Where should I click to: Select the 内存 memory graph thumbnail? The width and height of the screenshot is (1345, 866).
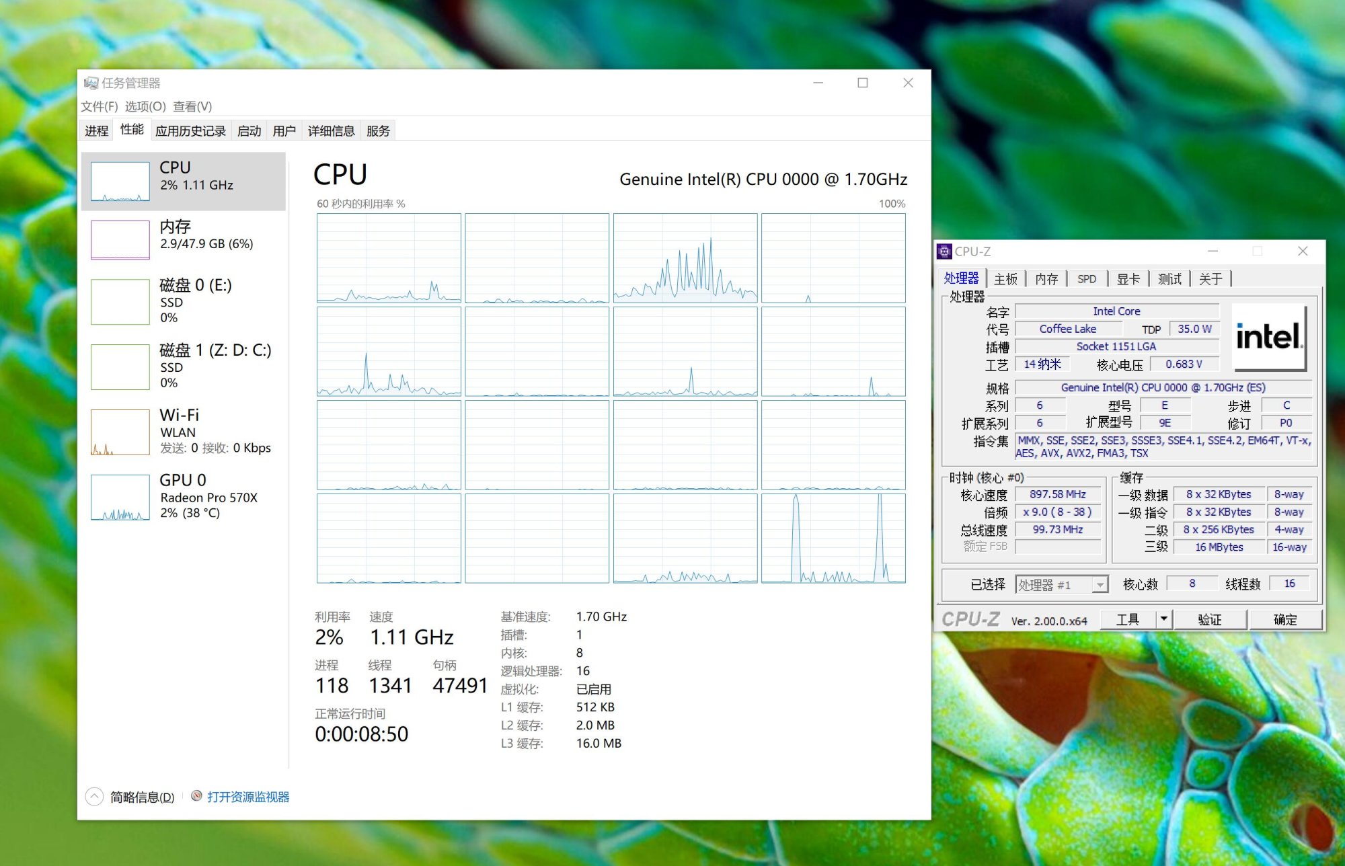pyautogui.click(x=120, y=240)
